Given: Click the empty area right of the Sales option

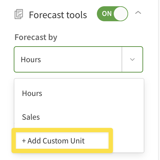Looking at the screenshot, I should pyautogui.click(x=92, y=117).
